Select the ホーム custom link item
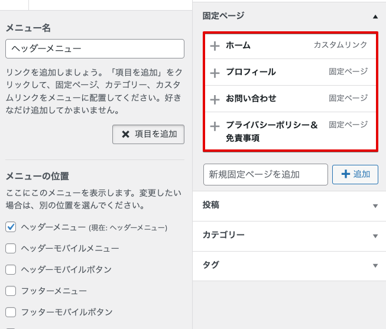The image size is (386, 329). click(238, 45)
